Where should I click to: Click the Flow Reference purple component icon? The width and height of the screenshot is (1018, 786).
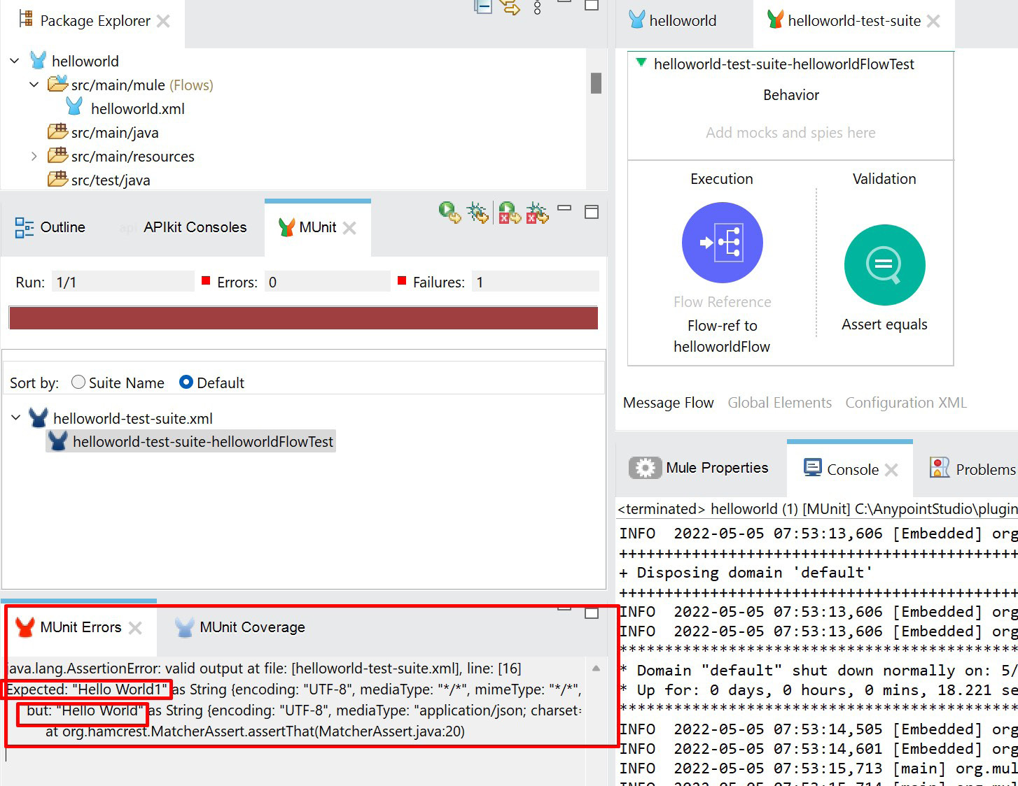pos(722,243)
